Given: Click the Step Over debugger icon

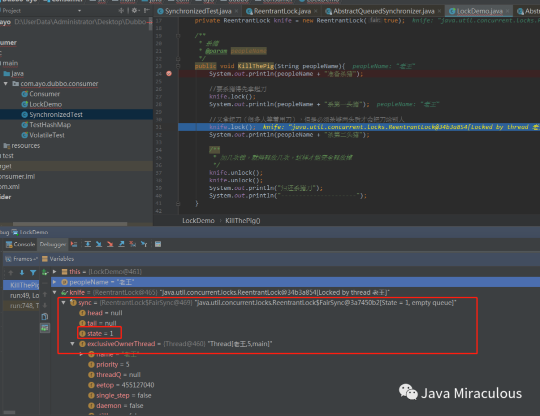Looking at the screenshot, I should click(x=88, y=244).
